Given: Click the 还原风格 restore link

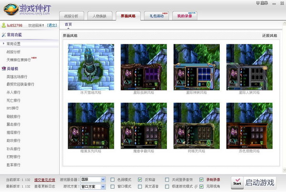Looking at the screenshot, I should (270, 36).
